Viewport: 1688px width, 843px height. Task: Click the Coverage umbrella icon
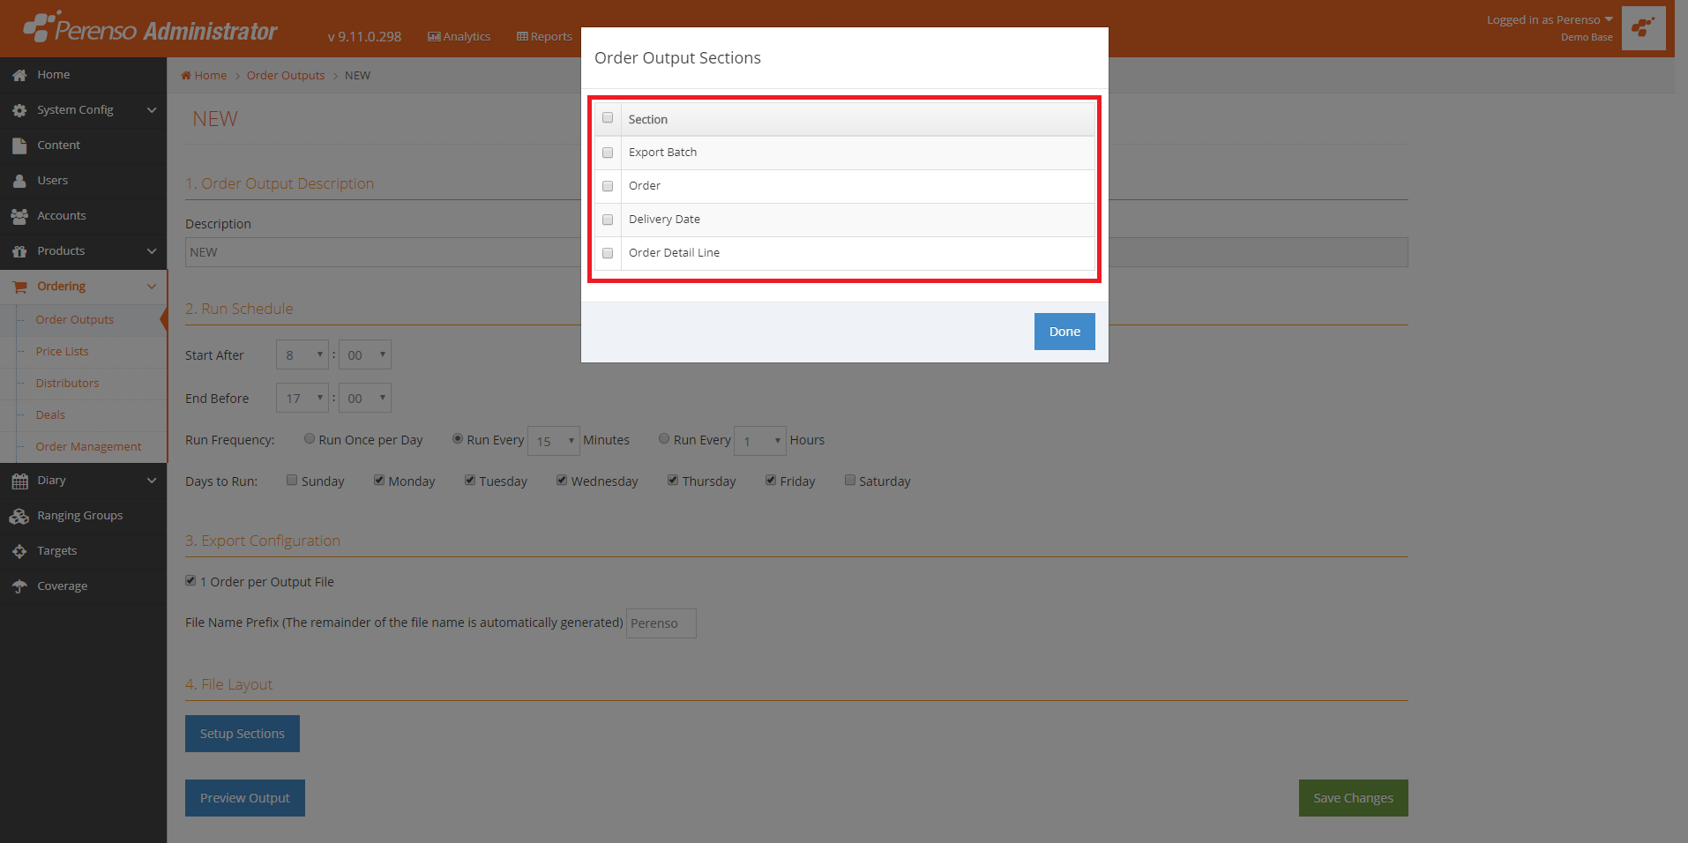(x=19, y=586)
